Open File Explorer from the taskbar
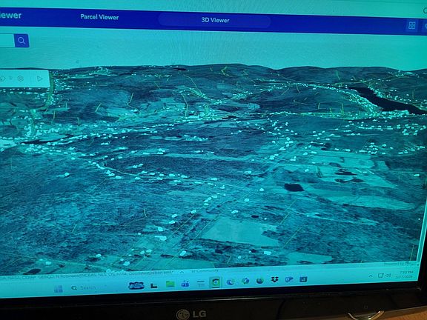This screenshot has height=320, width=427. click(x=171, y=284)
